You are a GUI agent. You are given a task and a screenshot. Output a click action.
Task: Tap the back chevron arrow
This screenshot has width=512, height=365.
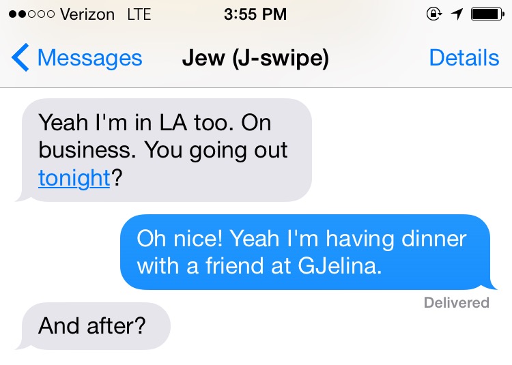click(20, 59)
